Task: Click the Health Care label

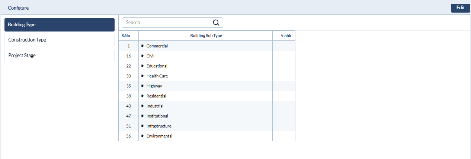Action: pyautogui.click(x=157, y=76)
